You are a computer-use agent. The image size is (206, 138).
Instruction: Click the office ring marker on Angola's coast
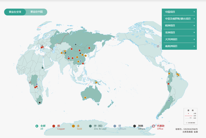(30, 82)
